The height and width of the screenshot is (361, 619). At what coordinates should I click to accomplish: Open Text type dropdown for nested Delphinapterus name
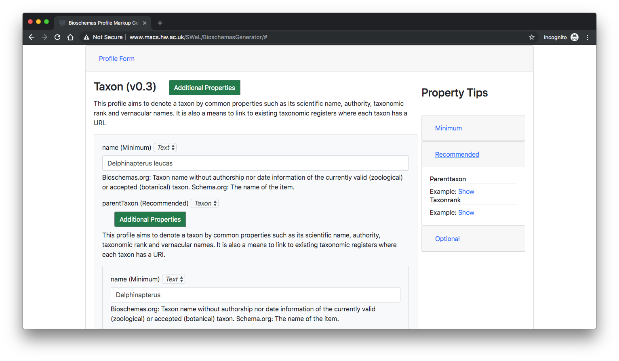pyautogui.click(x=174, y=279)
